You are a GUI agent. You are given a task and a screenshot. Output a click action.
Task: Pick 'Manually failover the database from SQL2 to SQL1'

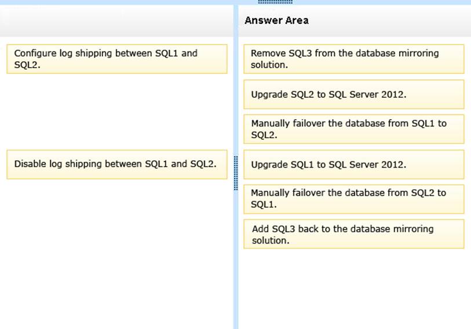[x=353, y=199]
